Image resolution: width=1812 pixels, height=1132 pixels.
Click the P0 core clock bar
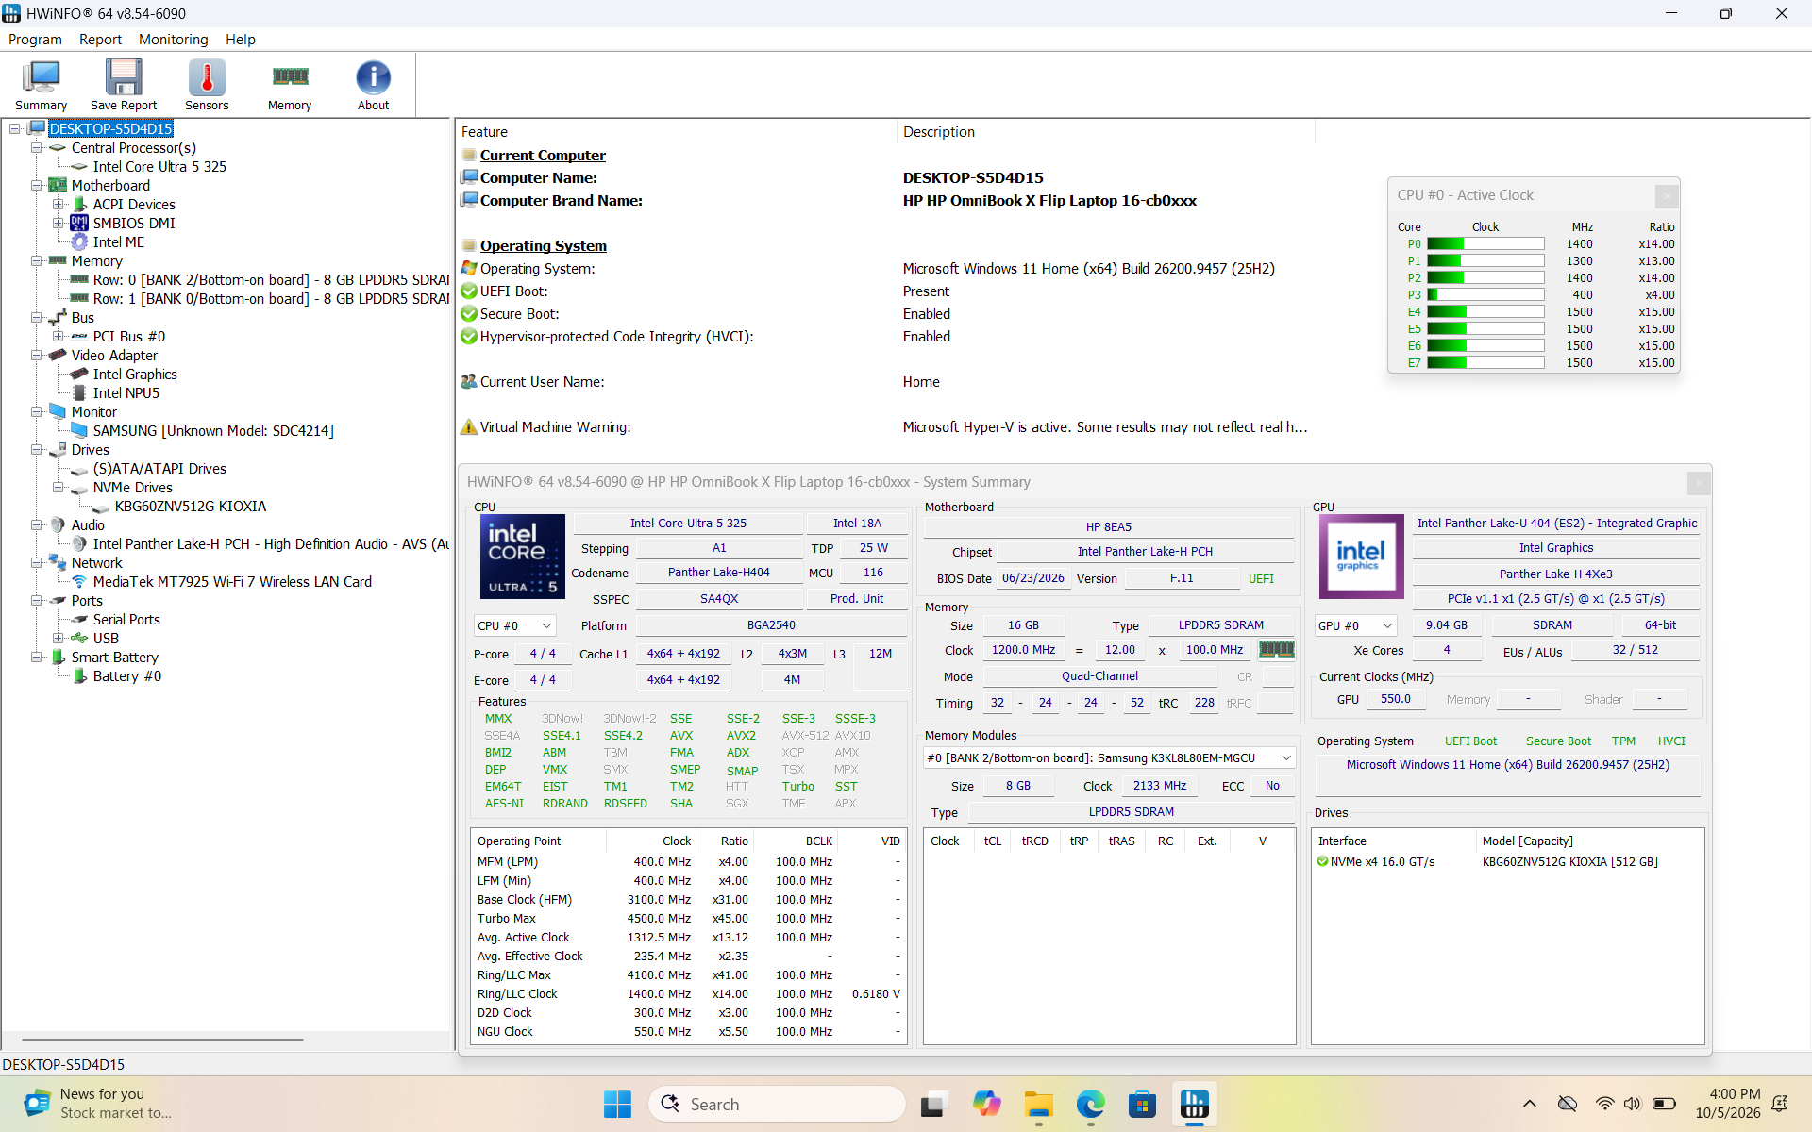click(x=1485, y=244)
